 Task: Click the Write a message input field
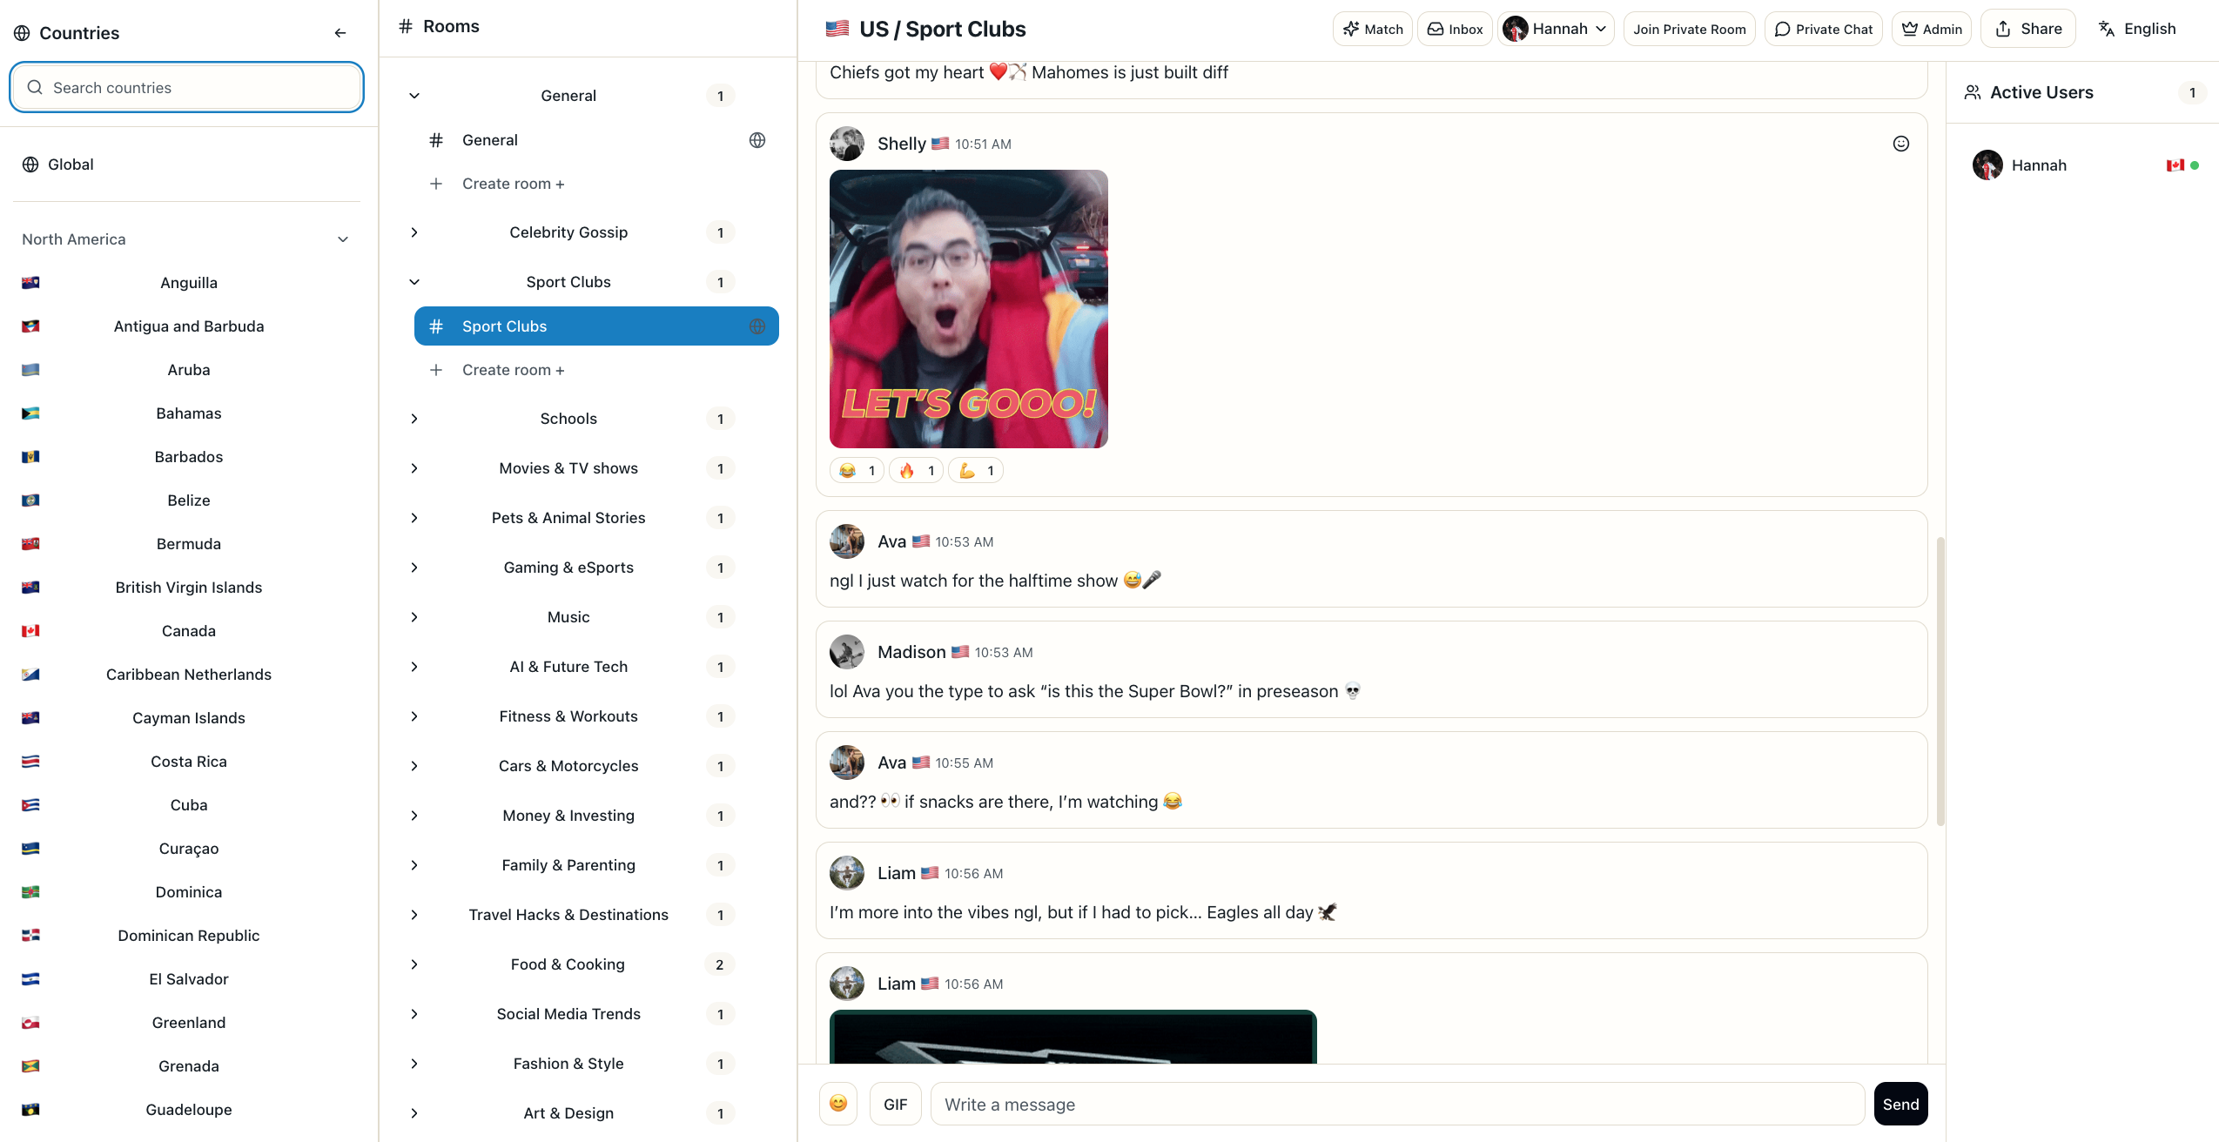point(1393,1103)
